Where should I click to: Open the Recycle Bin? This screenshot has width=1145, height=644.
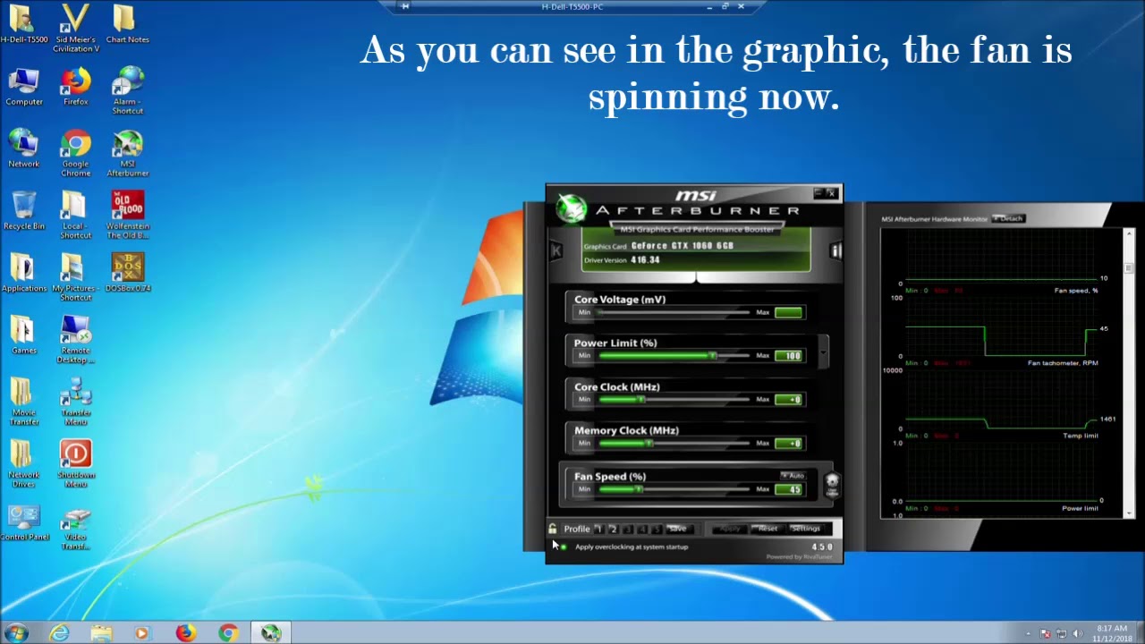point(24,211)
